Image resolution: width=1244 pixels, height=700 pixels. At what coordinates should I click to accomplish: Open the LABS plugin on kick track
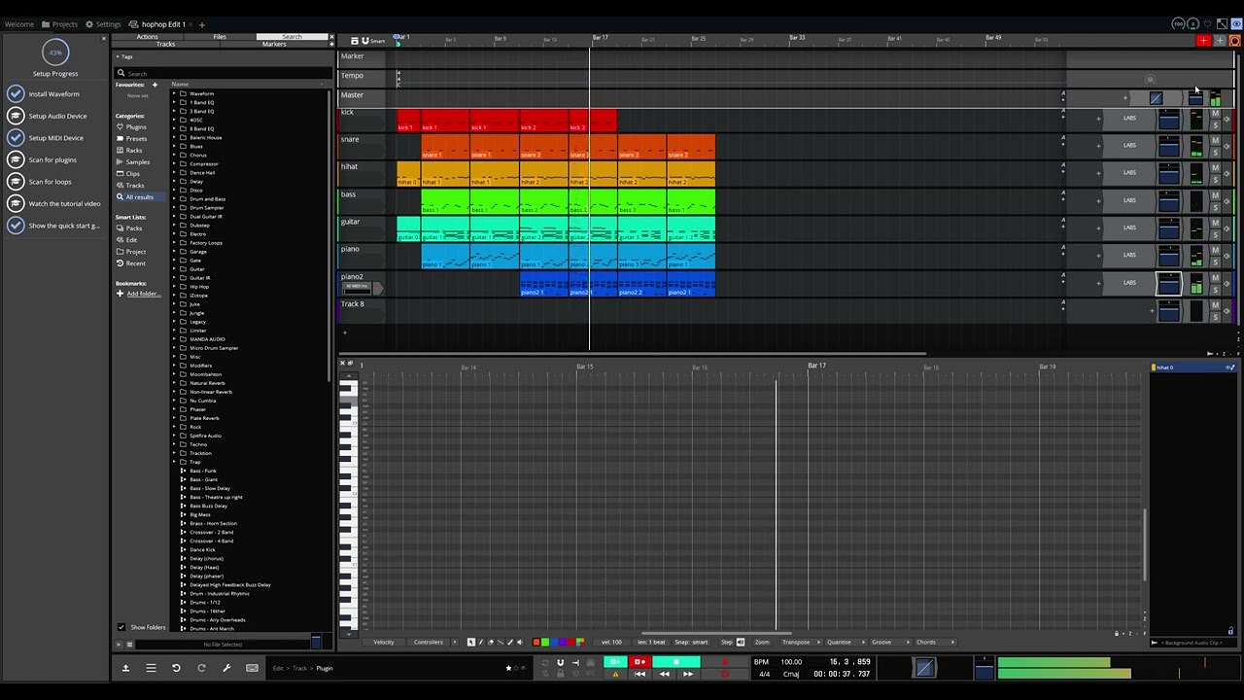coord(1129,119)
